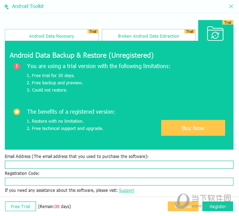Click the 'The benefits of a registered version:' heading

[71, 112]
